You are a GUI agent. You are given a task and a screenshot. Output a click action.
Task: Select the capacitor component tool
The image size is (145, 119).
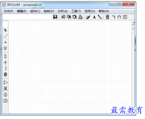(5, 62)
